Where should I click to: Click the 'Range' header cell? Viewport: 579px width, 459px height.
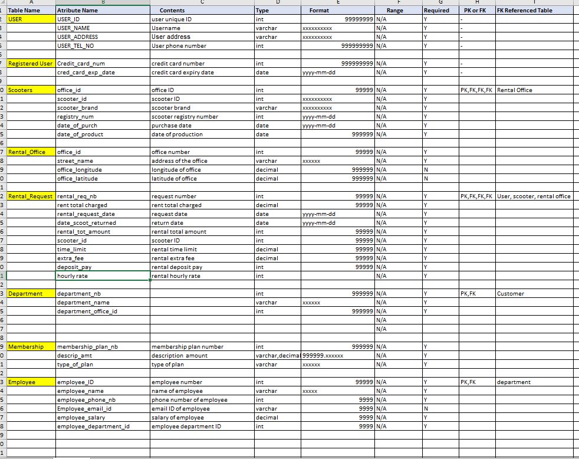[x=399, y=11]
